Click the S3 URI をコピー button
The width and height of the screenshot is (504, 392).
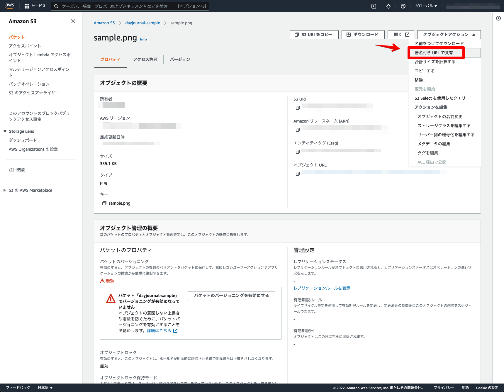314,35
